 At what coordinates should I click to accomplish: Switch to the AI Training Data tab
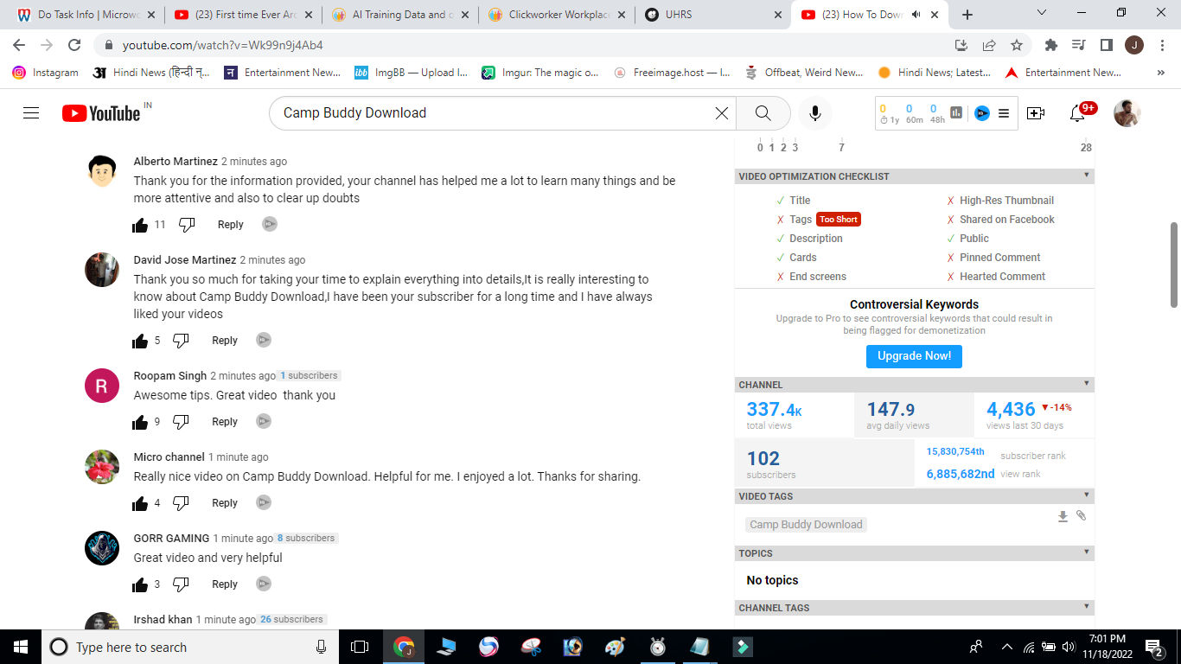point(399,15)
